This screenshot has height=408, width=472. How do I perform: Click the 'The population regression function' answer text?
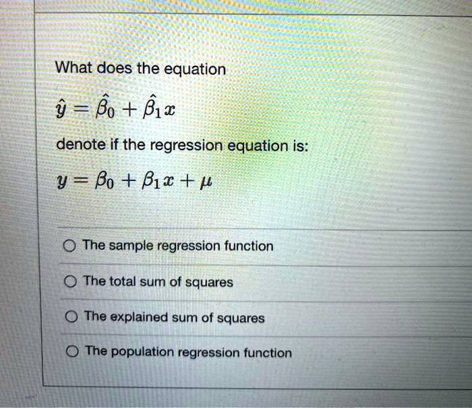(x=188, y=352)
